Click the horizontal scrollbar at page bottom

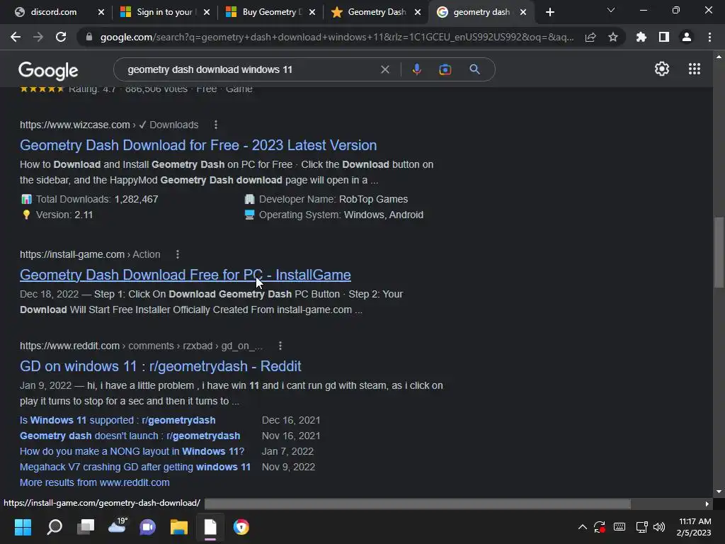[x=418, y=504]
